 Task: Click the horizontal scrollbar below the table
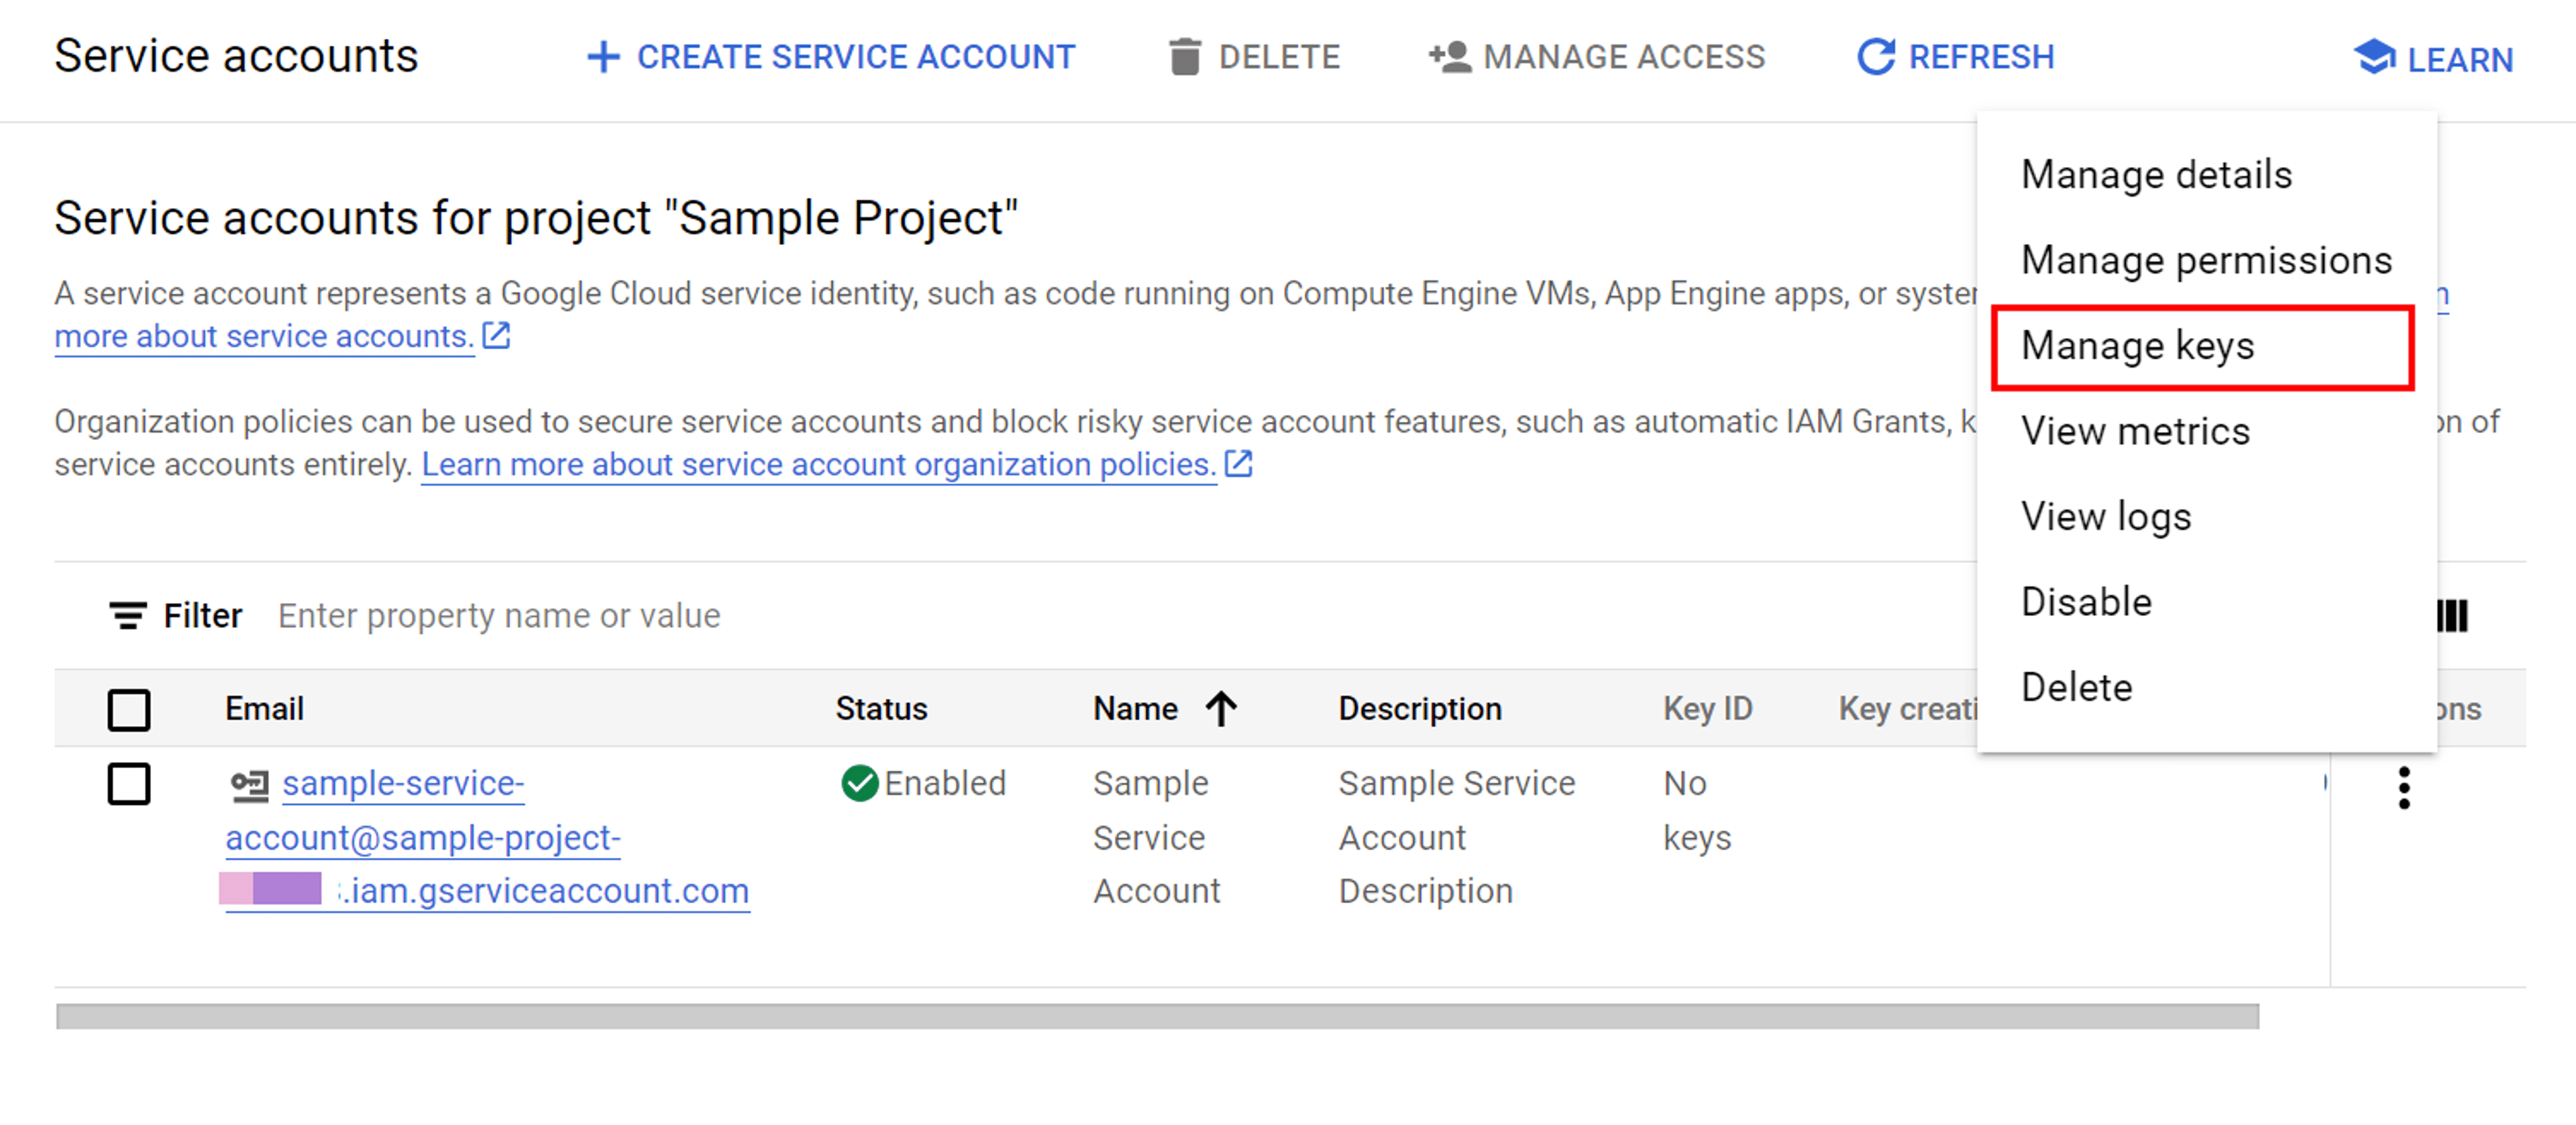pos(1157,1016)
